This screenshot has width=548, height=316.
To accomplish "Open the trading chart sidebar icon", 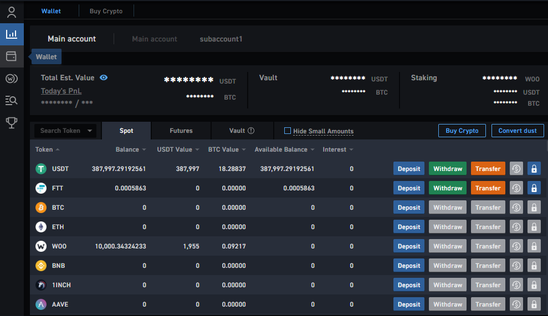I will tap(12, 34).
